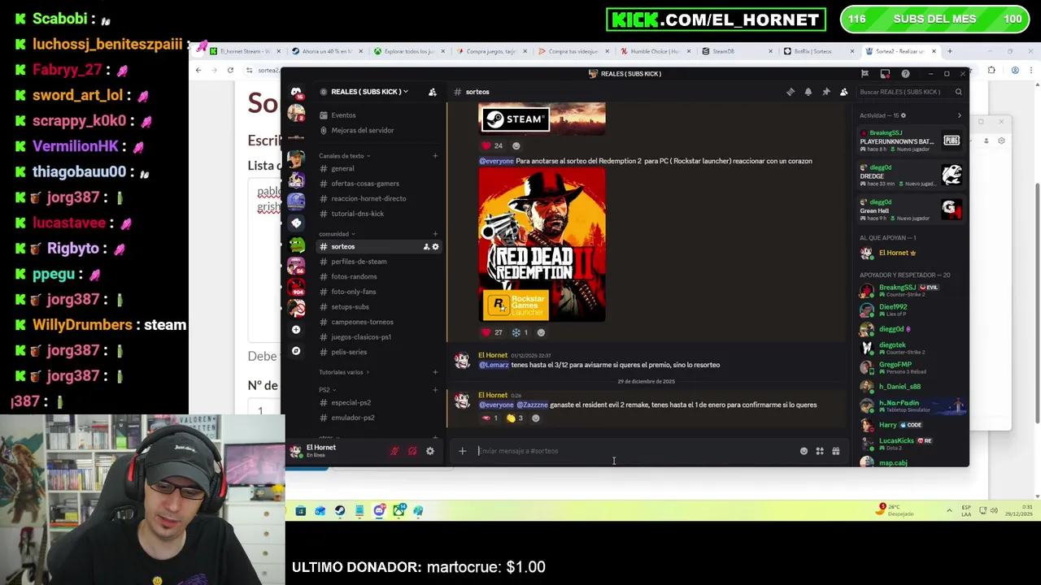Screen dimensions: 1041x585
Task: Click the invite people icon beside server name
Action: (x=433, y=92)
